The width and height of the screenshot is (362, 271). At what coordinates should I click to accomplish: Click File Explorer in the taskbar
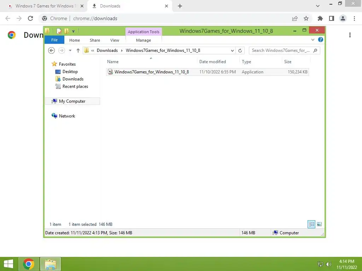pos(51,264)
